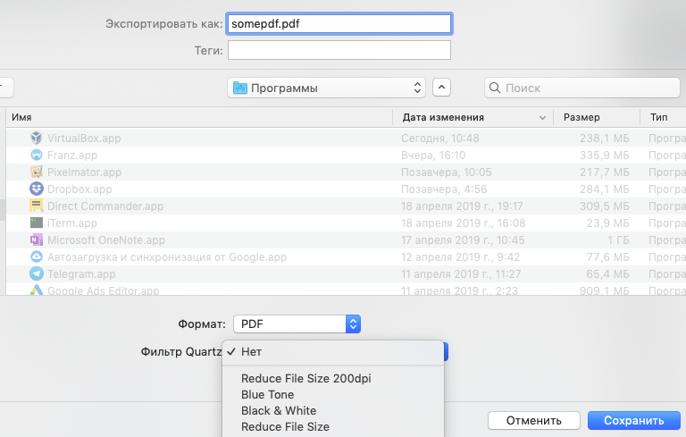Viewport: 686px width, 437px height.
Task: Click the size value 65,4 МБ
Action: tap(607, 274)
